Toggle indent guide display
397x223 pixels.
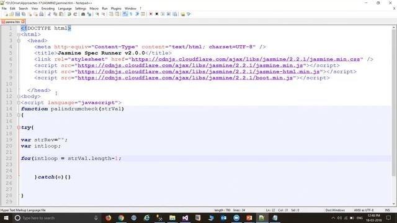point(137,14)
